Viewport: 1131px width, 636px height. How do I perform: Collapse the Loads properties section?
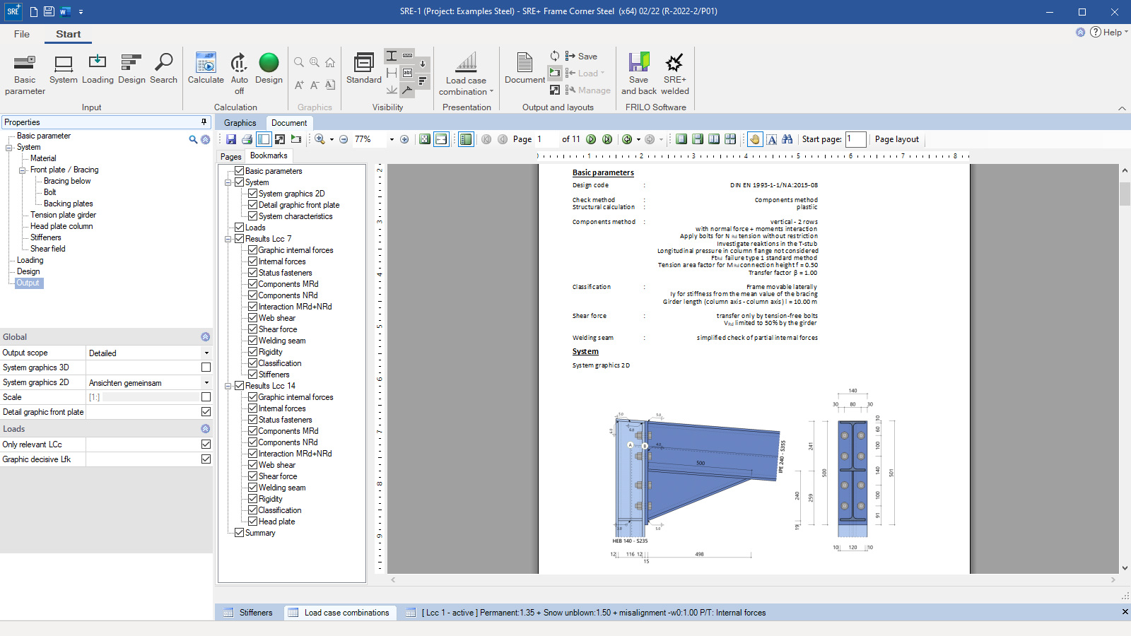click(206, 429)
